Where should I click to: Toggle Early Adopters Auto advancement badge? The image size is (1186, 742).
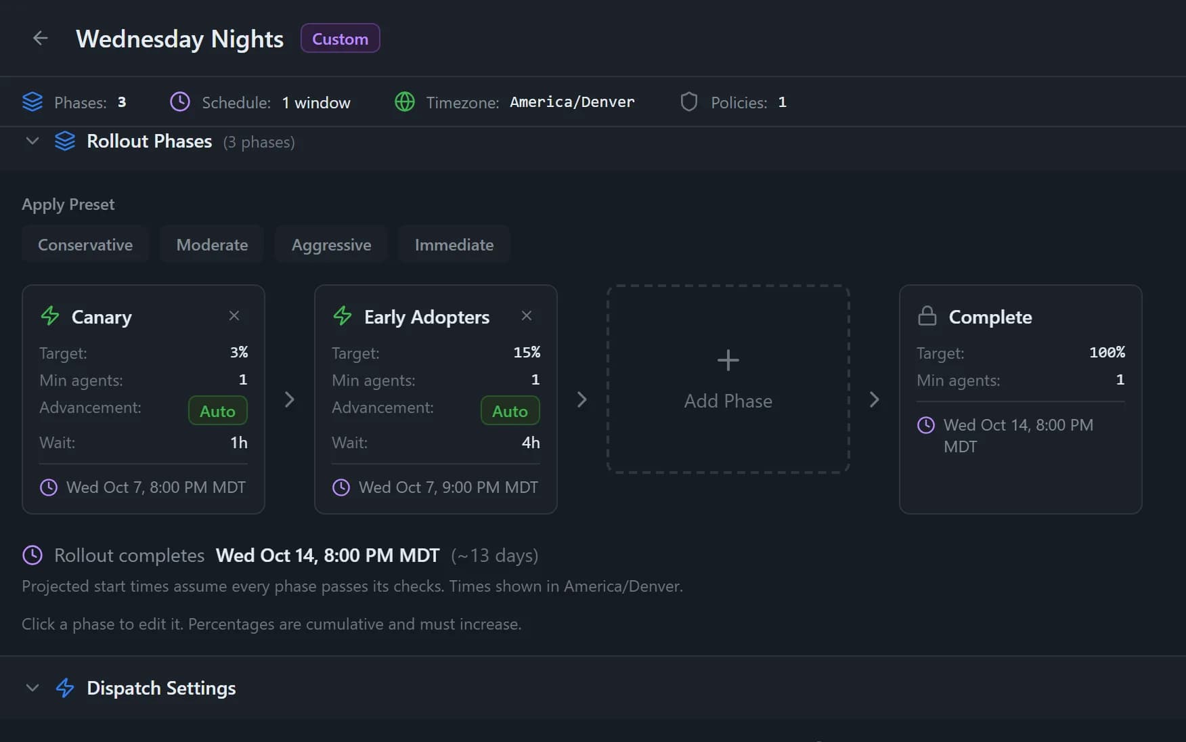(x=510, y=411)
